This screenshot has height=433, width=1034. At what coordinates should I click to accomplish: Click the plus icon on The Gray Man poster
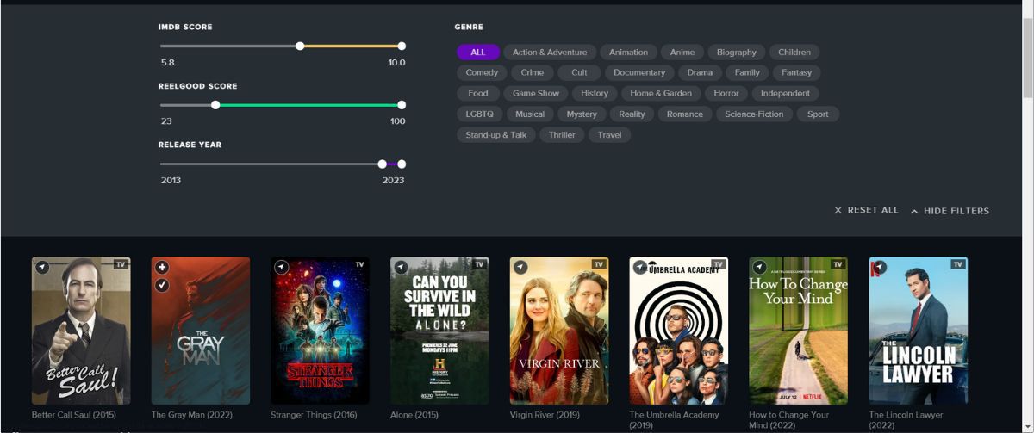[x=162, y=268]
